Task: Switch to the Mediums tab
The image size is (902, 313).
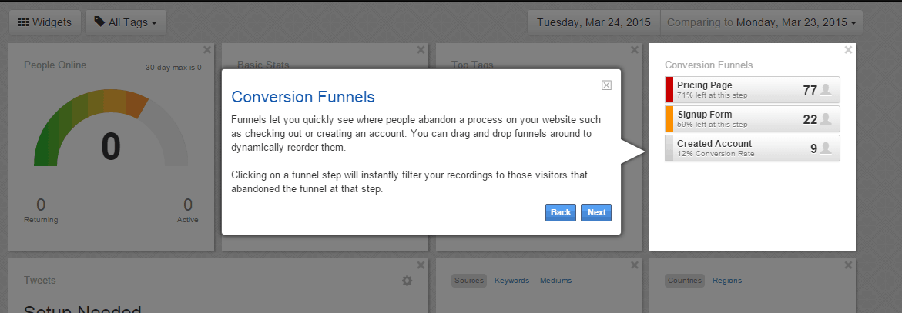Action: tap(555, 281)
